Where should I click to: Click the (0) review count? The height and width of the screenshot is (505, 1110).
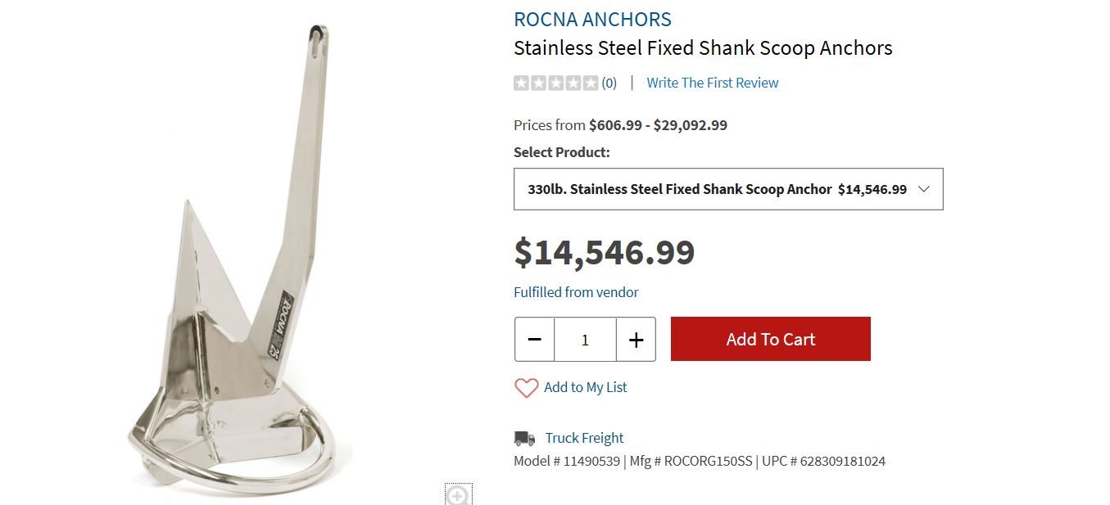pos(609,83)
